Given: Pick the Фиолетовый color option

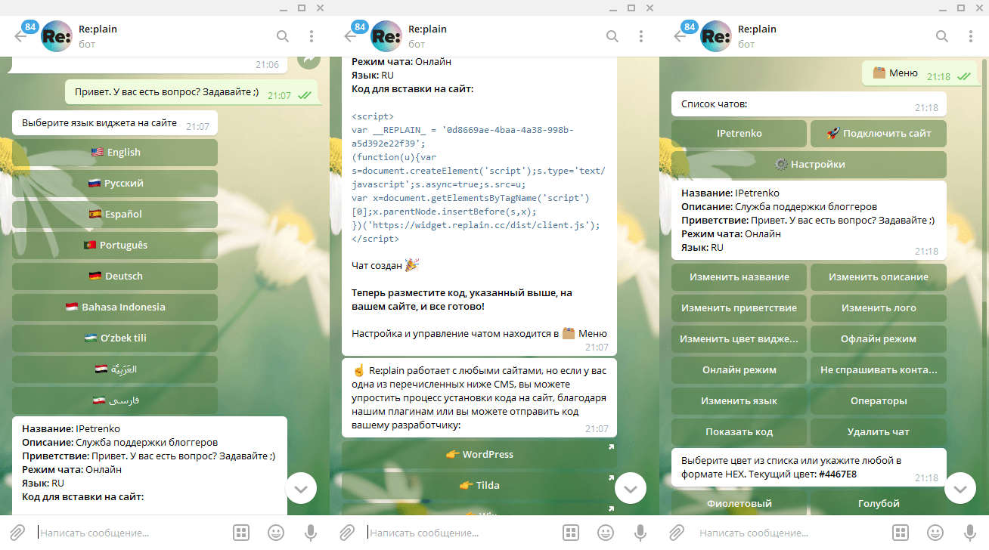Looking at the screenshot, I should 739,503.
